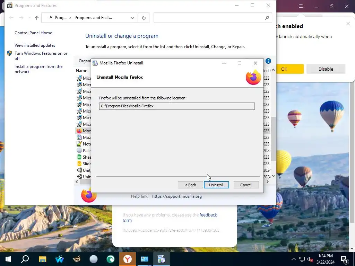
Task: Click the back arrow in Programs and Features
Action: tap(11, 18)
